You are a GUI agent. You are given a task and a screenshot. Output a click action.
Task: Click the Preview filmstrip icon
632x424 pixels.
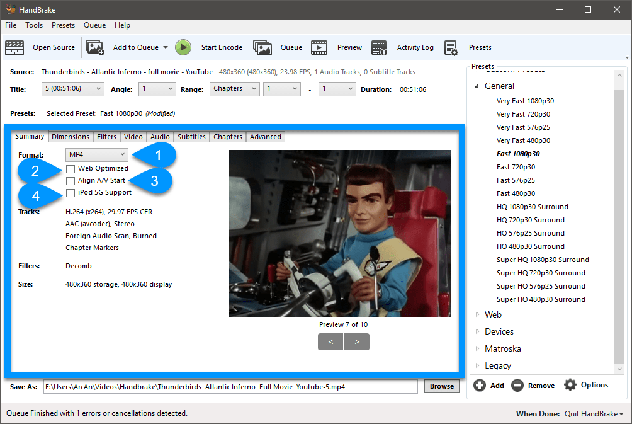(x=319, y=48)
